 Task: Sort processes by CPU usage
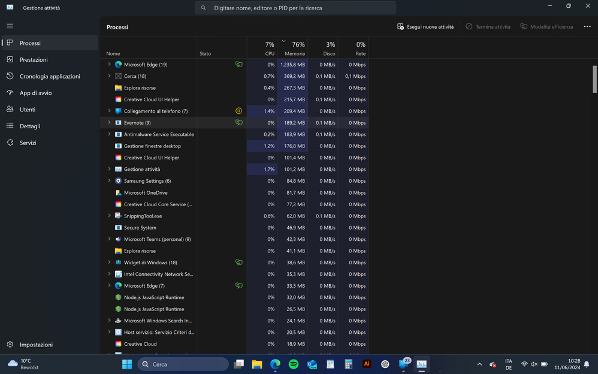pos(262,48)
